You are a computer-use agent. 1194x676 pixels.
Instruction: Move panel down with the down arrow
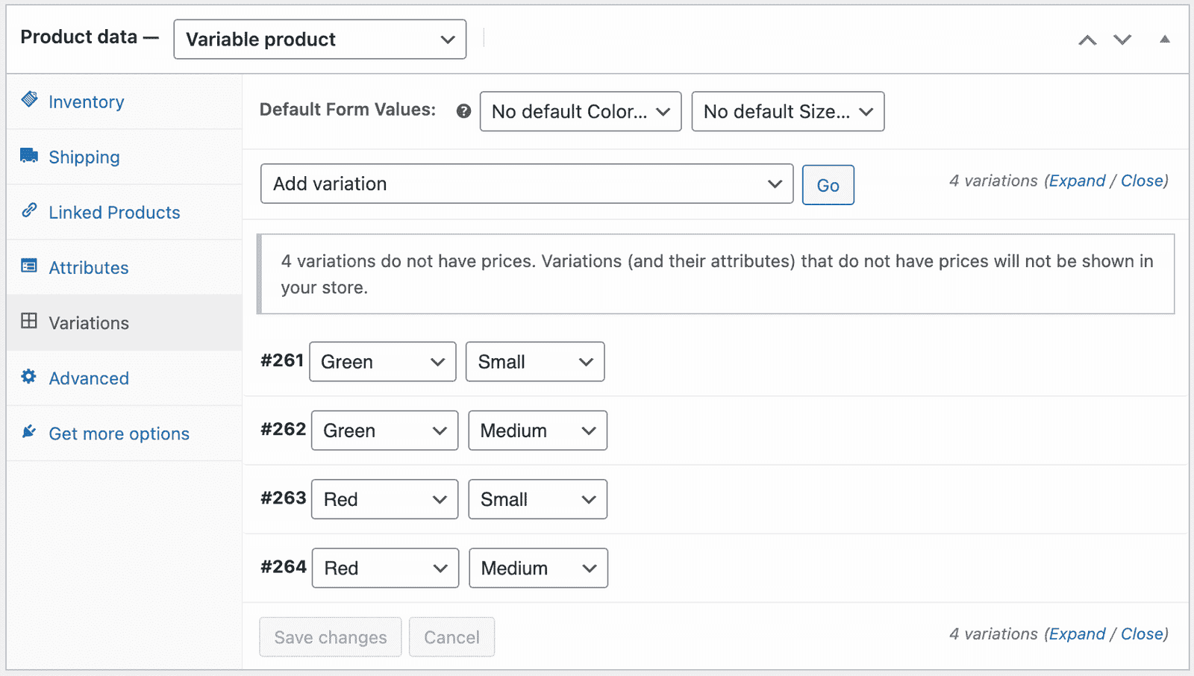coord(1122,40)
